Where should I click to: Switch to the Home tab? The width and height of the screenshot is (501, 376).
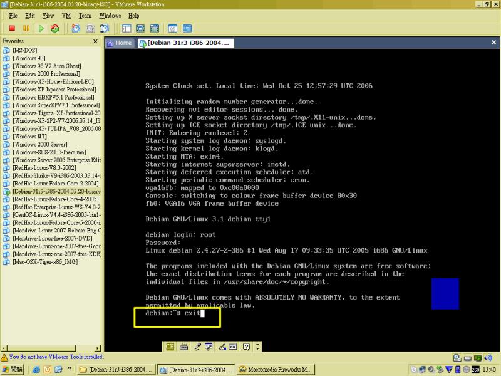click(x=120, y=43)
